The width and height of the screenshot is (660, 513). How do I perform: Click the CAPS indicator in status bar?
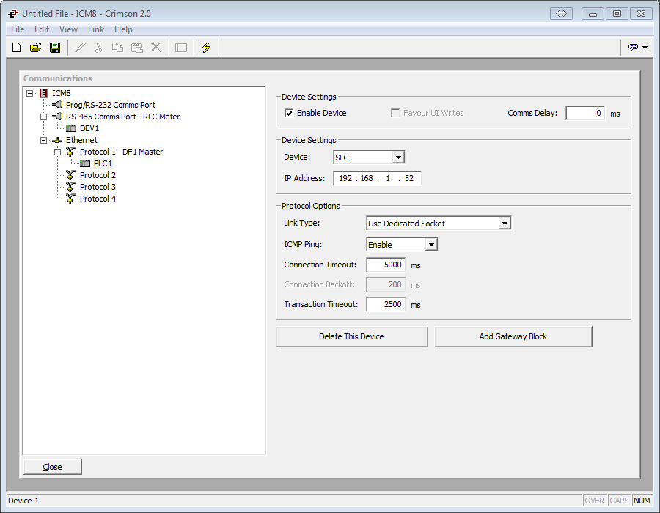click(x=619, y=501)
